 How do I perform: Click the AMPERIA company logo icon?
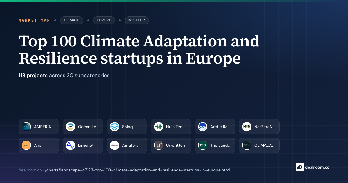click(x=26, y=127)
